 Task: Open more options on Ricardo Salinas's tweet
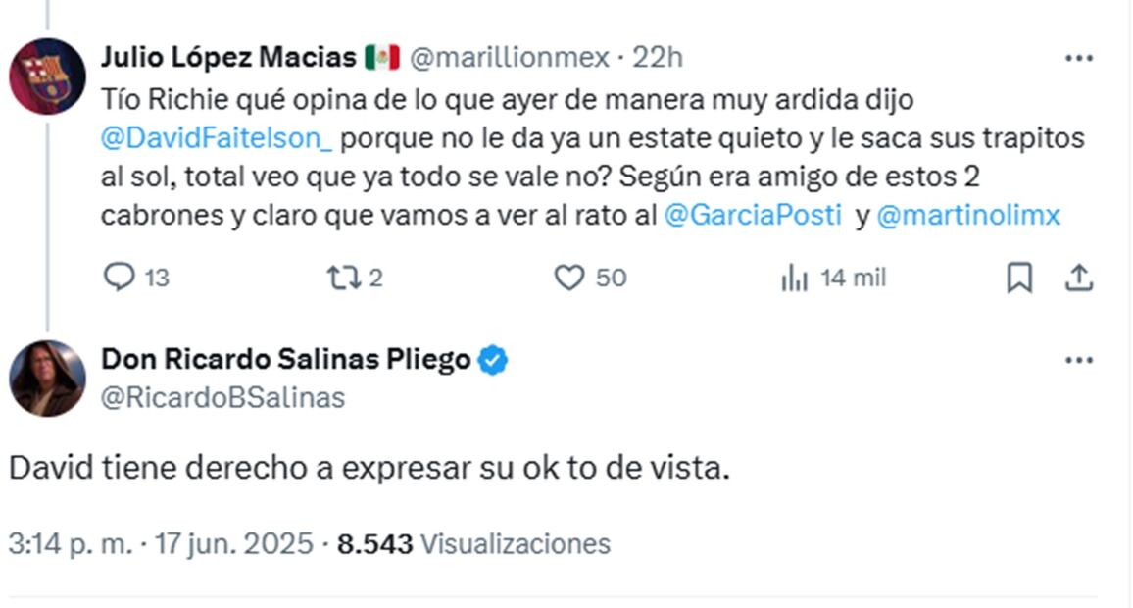click(1078, 361)
